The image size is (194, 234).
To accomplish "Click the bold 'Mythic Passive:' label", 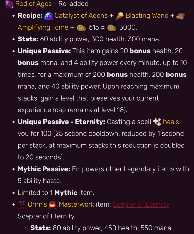I will point(44,169).
